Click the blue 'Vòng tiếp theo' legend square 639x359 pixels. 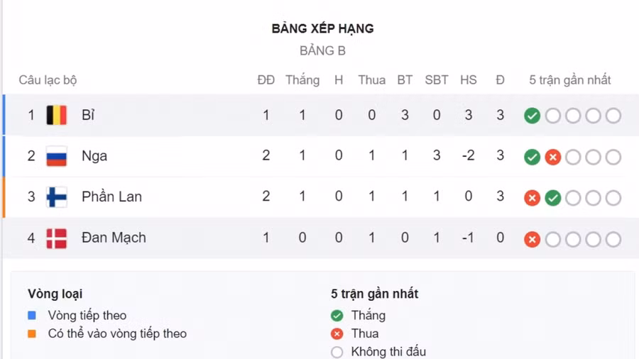point(32,315)
